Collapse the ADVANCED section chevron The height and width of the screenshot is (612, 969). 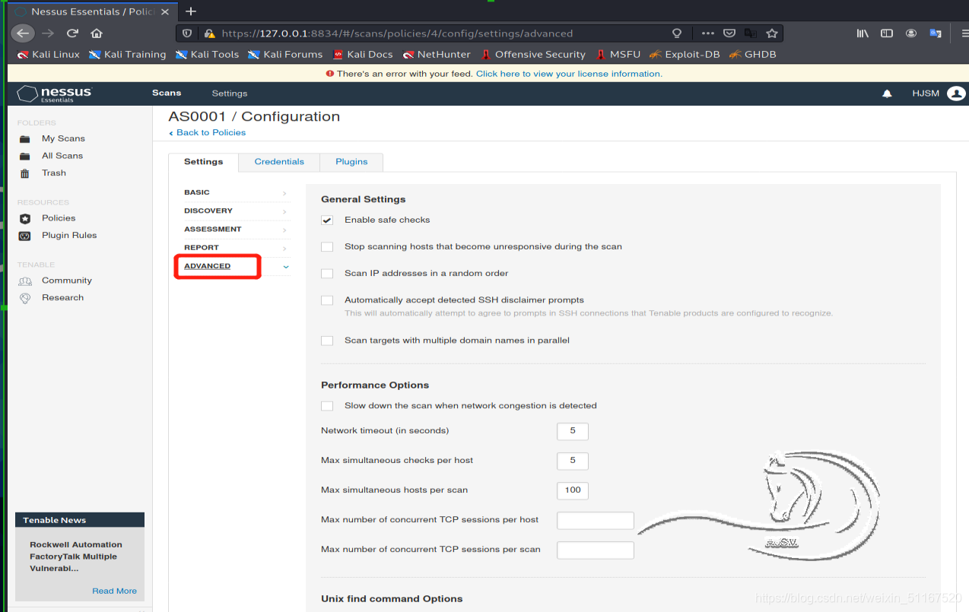point(286,267)
